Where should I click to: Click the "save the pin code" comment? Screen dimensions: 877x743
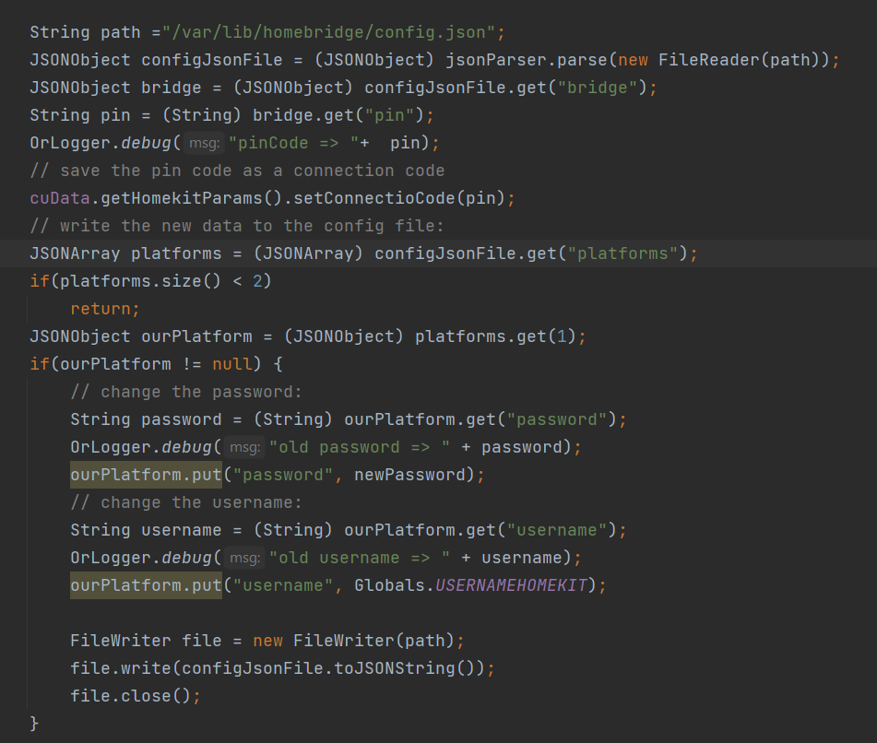[x=237, y=171]
